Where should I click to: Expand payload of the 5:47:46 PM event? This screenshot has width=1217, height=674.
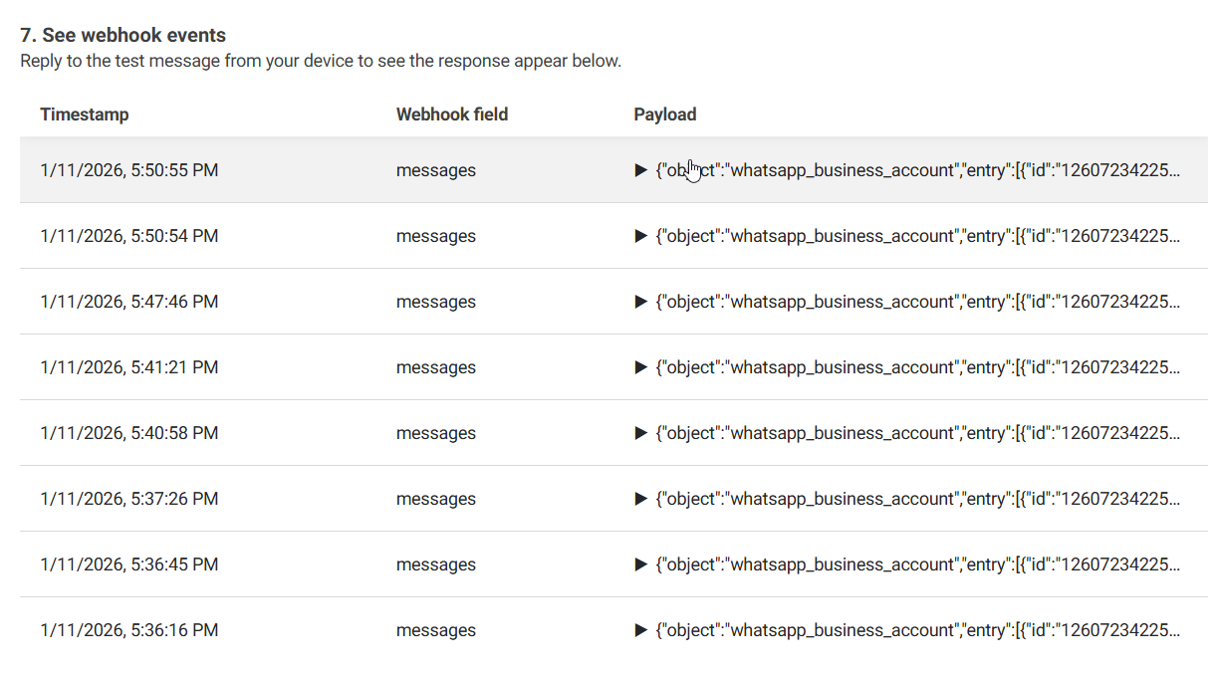click(x=641, y=302)
